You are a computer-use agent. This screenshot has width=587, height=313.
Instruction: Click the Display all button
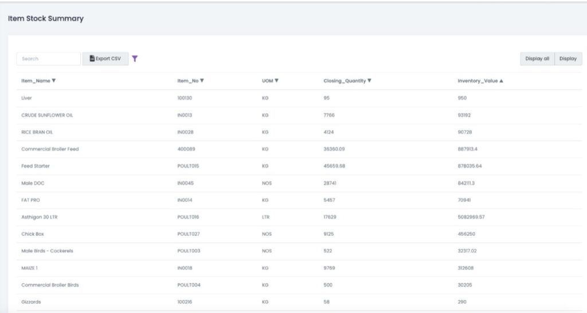point(537,58)
